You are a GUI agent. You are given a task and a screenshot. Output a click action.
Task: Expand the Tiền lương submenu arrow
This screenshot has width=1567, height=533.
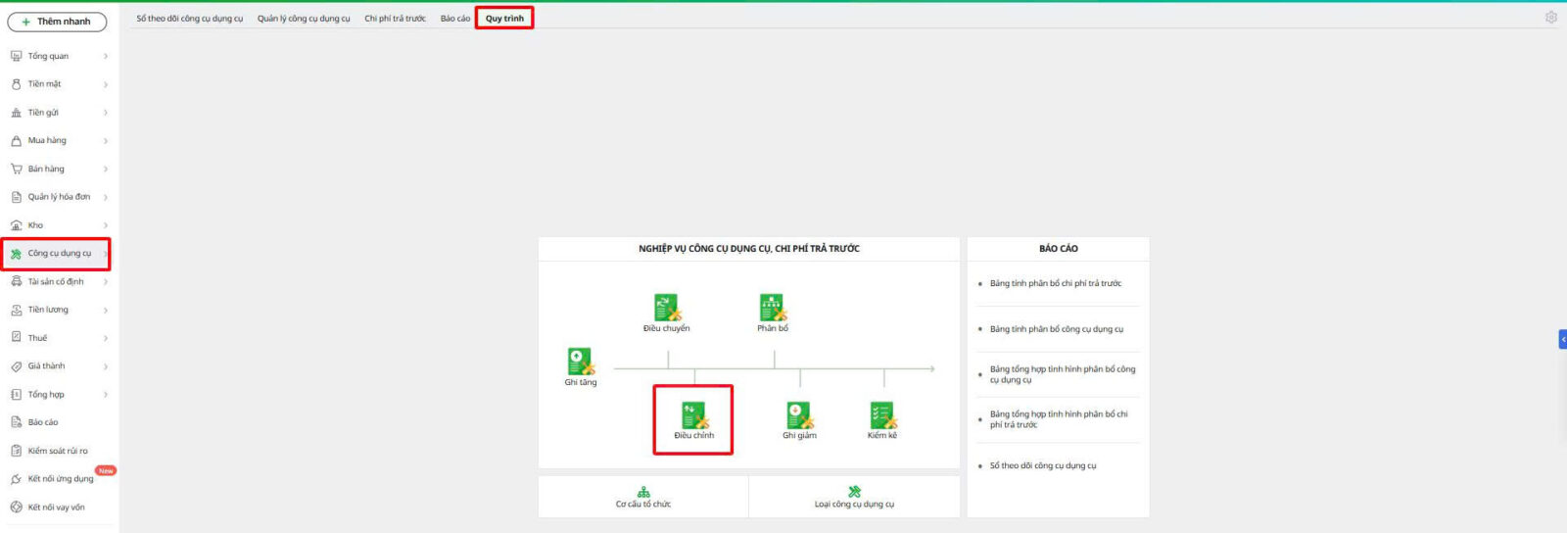(106, 311)
